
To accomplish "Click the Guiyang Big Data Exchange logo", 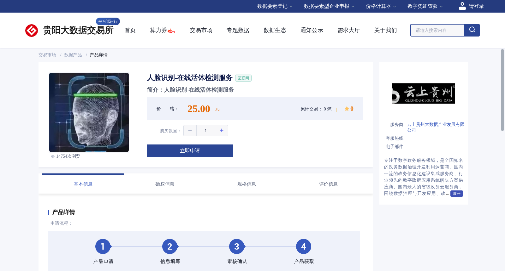I will 69,30.
